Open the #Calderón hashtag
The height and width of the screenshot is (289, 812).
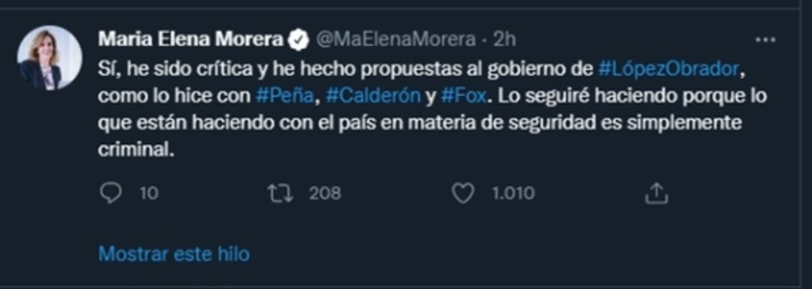pyautogui.click(x=373, y=96)
